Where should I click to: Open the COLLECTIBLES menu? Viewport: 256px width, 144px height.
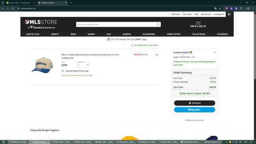(198, 34)
